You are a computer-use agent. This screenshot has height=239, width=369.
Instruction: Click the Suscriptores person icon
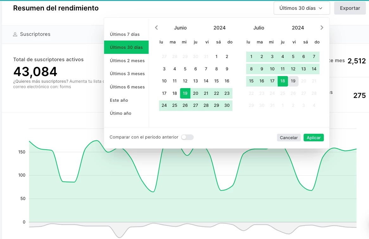coord(15,34)
